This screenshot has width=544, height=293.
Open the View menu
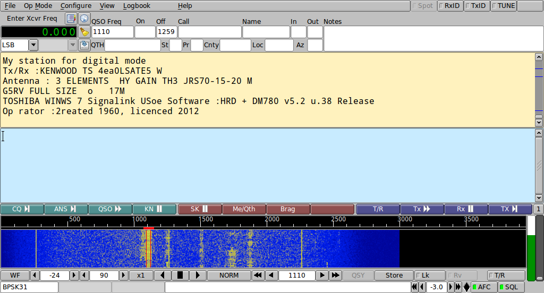tap(107, 6)
